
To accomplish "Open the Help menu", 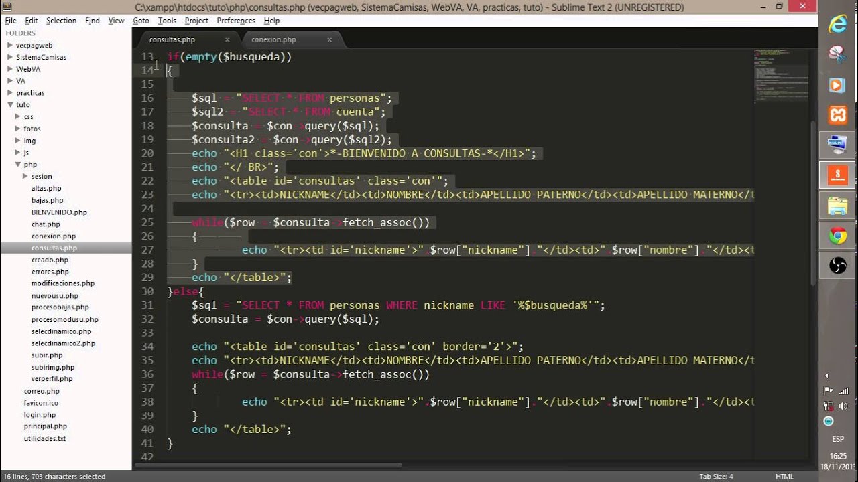I will (x=271, y=21).
